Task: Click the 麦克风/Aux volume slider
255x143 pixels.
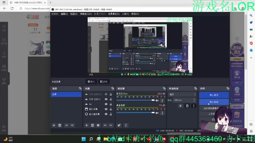Action: (x=135, y=100)
